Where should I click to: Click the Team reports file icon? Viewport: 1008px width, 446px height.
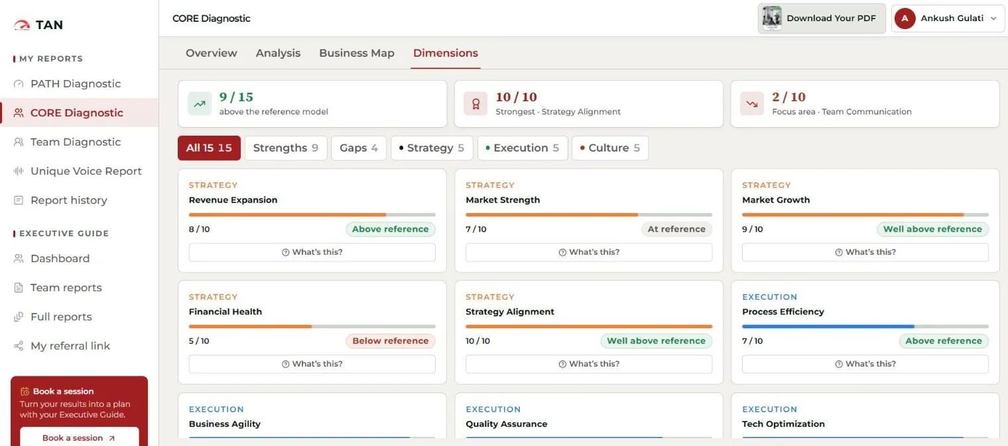[x=19, y=288]
